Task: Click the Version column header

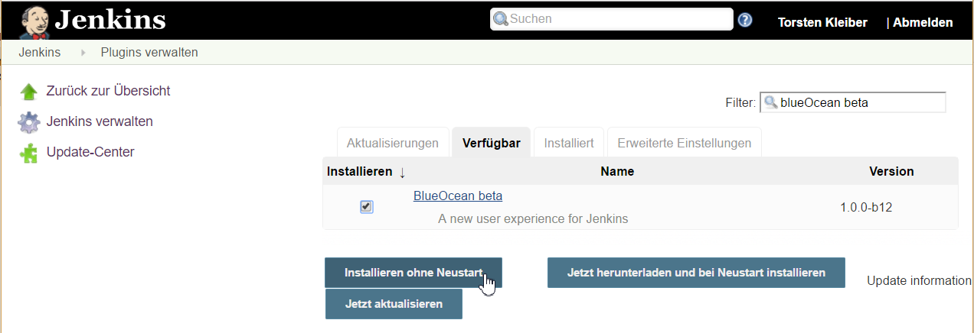Action: (891, 171)
